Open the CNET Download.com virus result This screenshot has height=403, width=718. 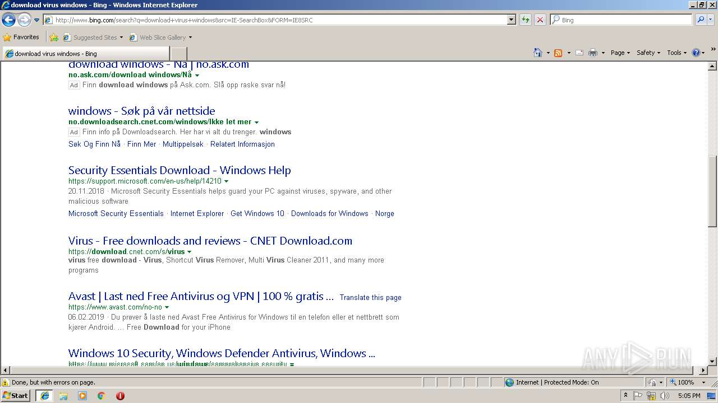(x=210, y=241)
